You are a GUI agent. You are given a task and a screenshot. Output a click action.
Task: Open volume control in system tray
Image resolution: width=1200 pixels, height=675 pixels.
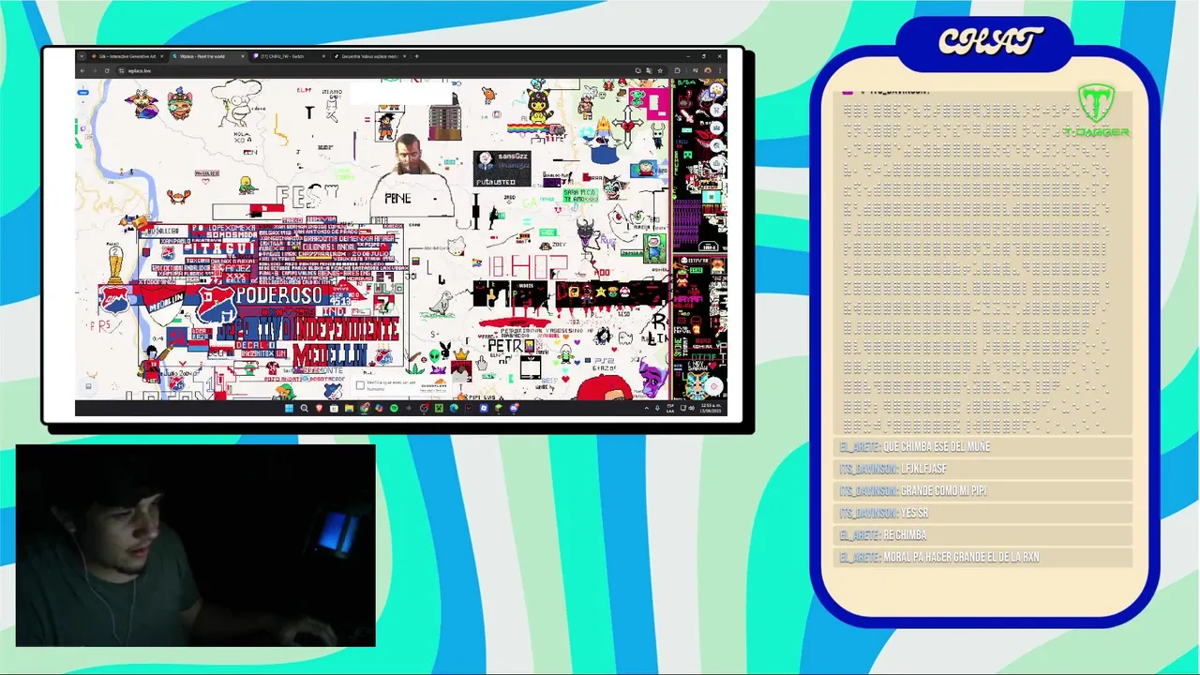691,409
